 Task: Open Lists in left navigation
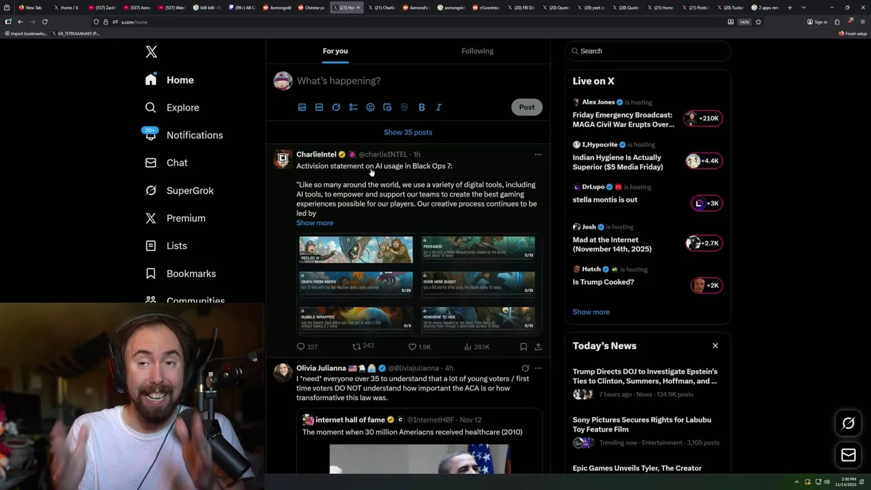pos(166,246)
